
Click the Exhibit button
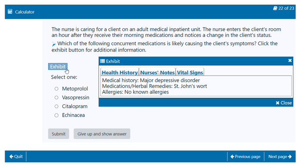tap(58, 67)
